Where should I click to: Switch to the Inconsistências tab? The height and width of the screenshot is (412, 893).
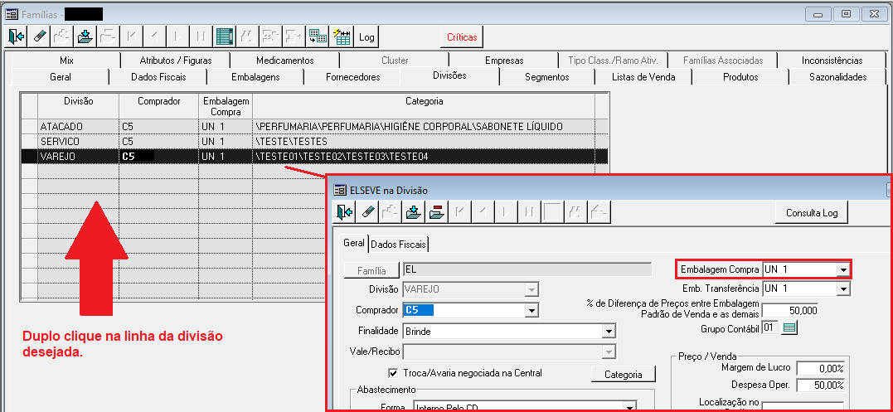tap(832, 61)
